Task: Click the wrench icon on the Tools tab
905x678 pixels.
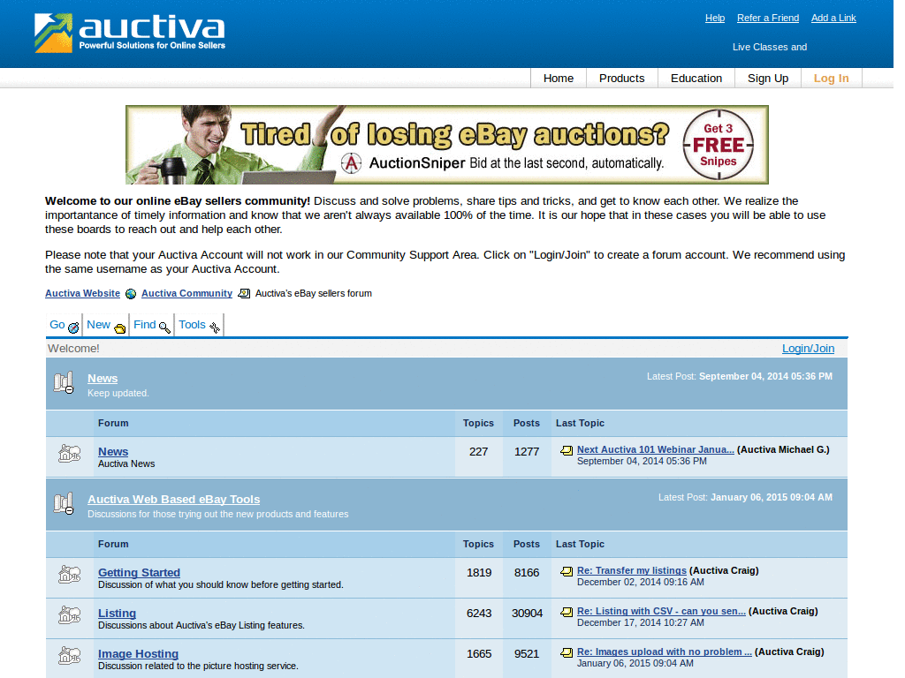Action: [214, 328]
